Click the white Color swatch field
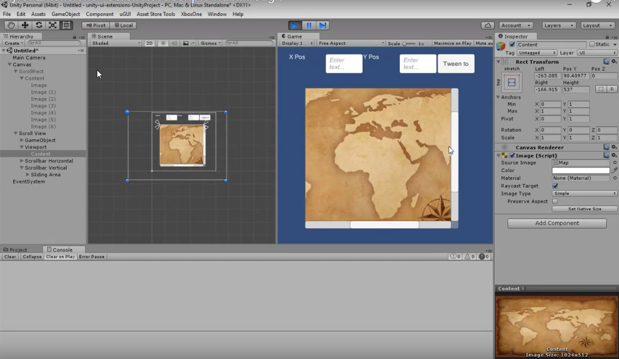 click(x=581, y=170)
